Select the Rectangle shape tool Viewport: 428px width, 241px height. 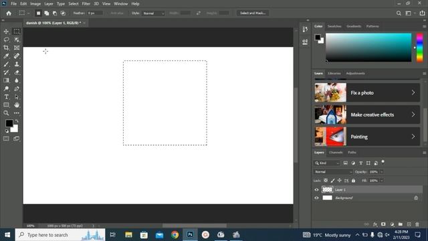click(6, 105)
